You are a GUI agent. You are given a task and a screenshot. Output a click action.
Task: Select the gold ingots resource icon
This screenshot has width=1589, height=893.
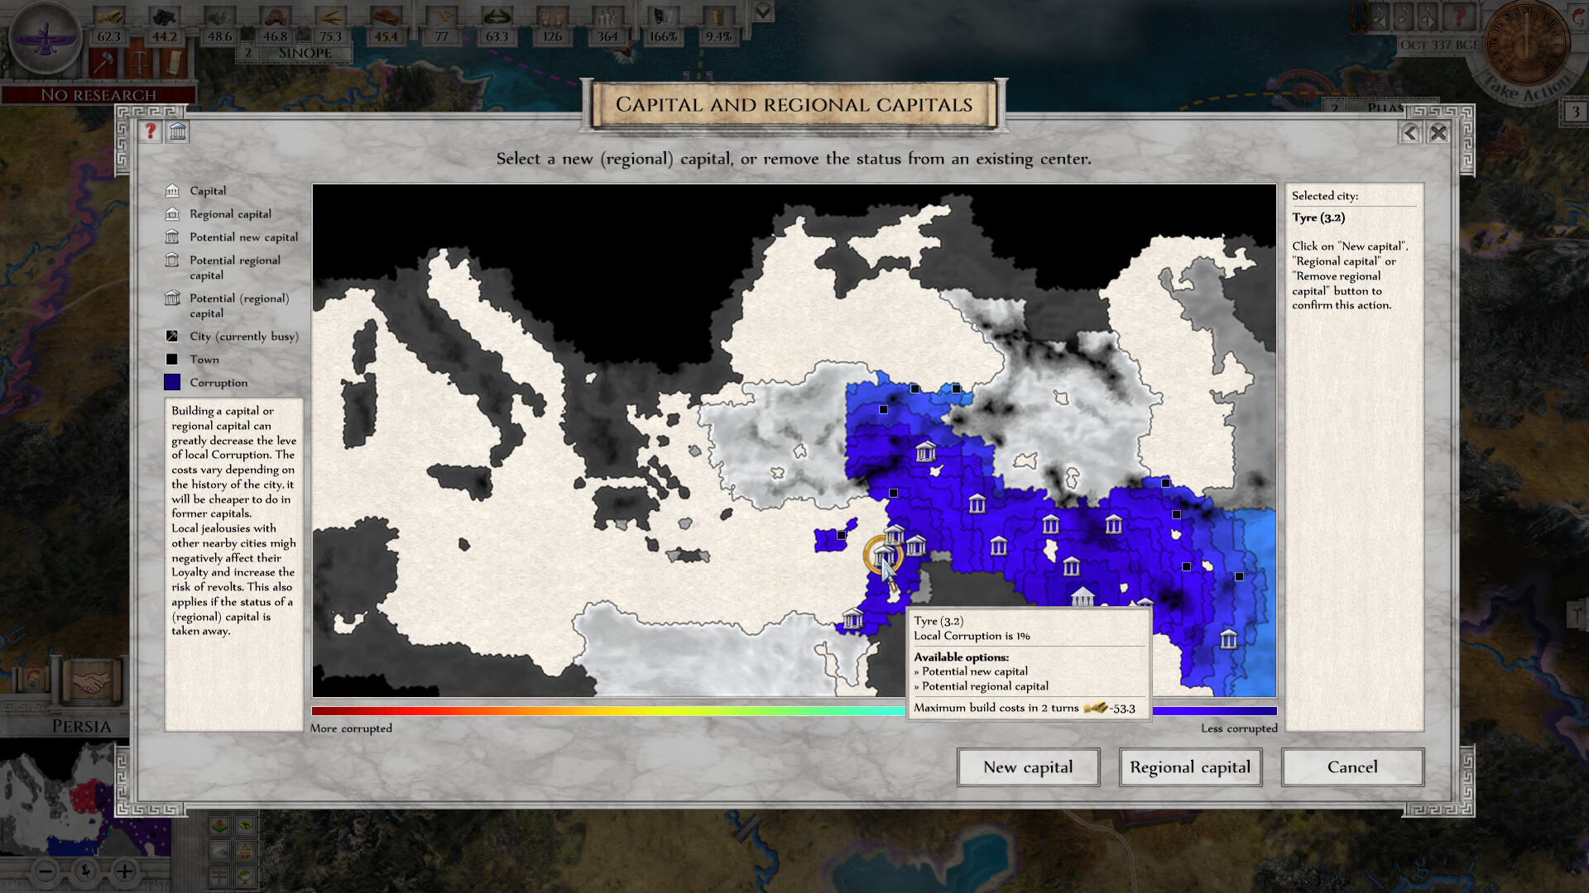point(112,17)
